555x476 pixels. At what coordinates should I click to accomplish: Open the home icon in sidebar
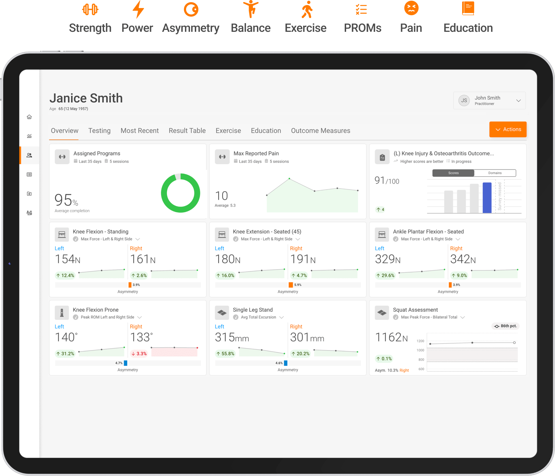coord(29,117)
